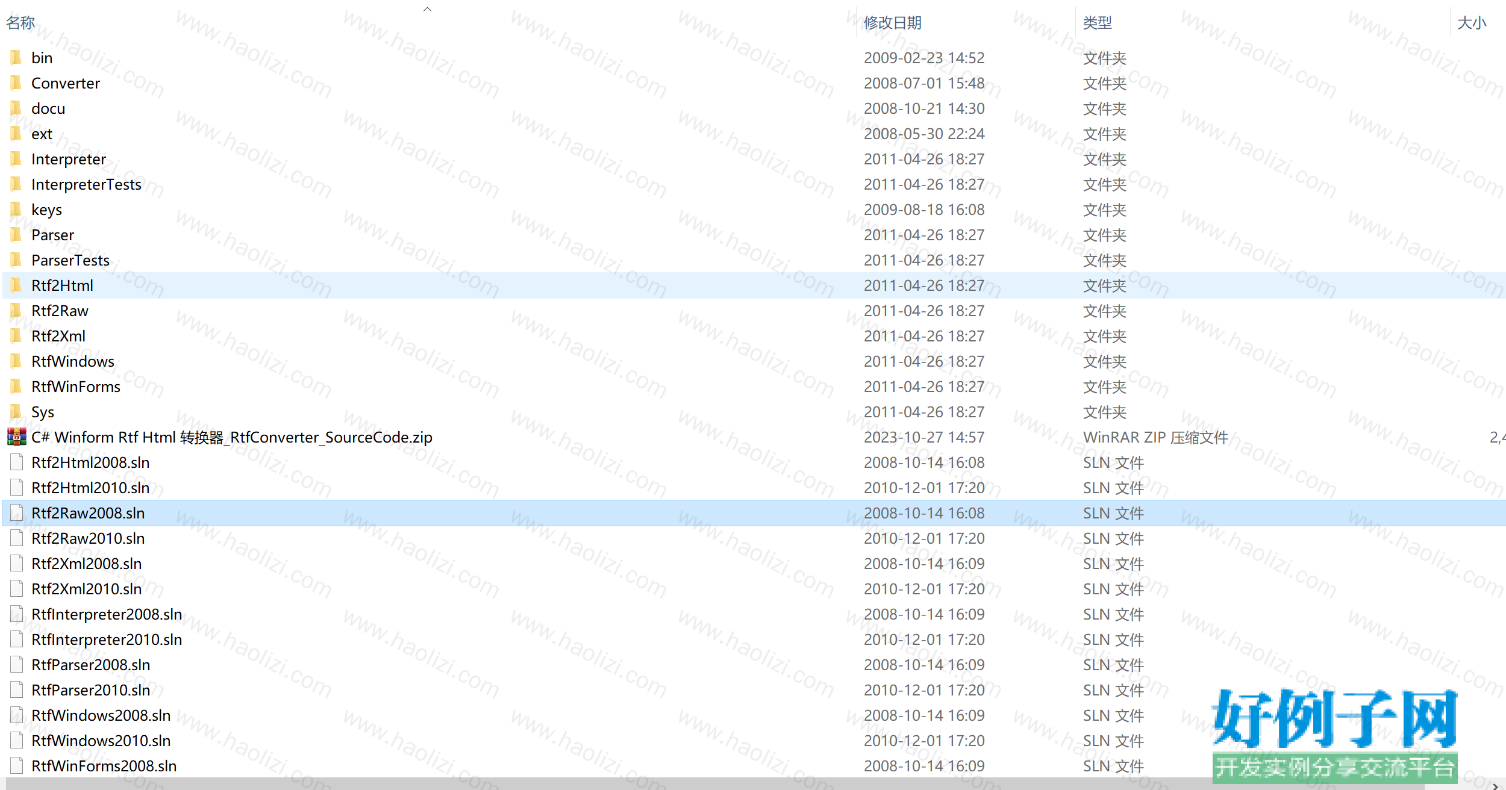1506x790 pixels.
Task: Click the date '2023-10-27 14:57'
Action: coord(924,437)
